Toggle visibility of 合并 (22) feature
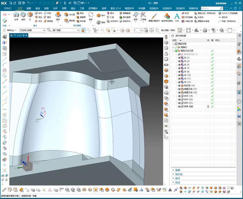The image size is (243, 199). click(179, 107)
